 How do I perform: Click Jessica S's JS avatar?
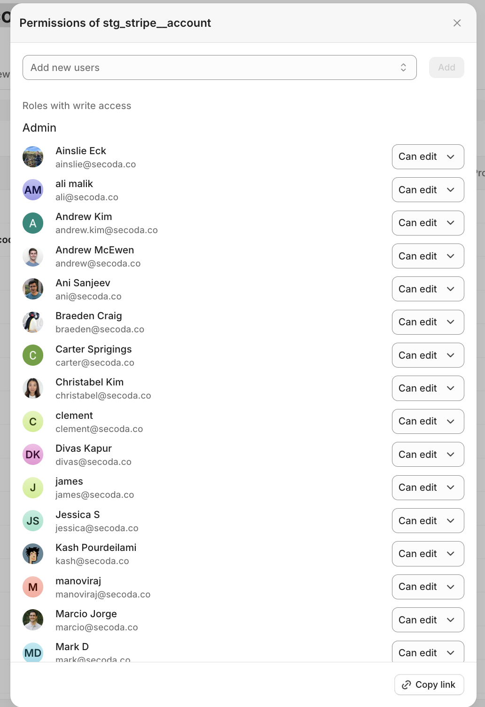(33, 521)
